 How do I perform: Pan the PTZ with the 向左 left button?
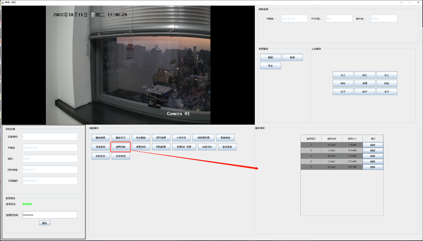(343, 83)
